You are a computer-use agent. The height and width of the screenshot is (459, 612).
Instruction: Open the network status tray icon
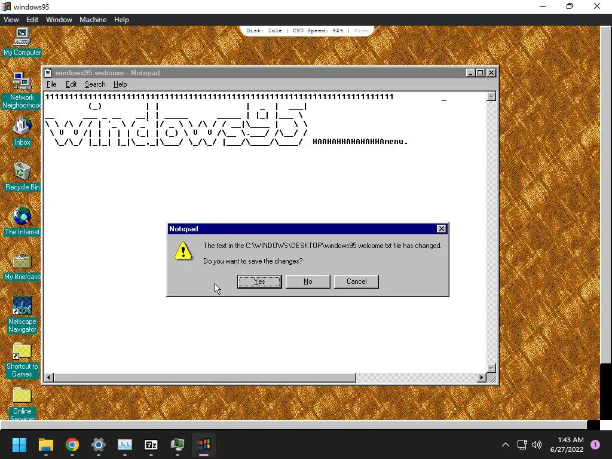(522, 445)
